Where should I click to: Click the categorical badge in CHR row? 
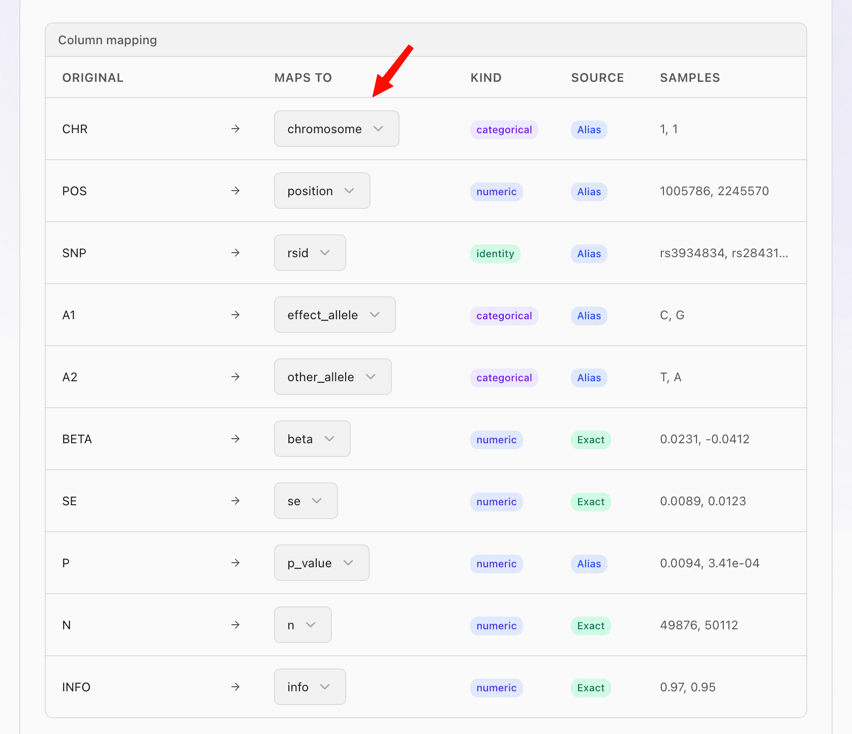tap(504, 130)
